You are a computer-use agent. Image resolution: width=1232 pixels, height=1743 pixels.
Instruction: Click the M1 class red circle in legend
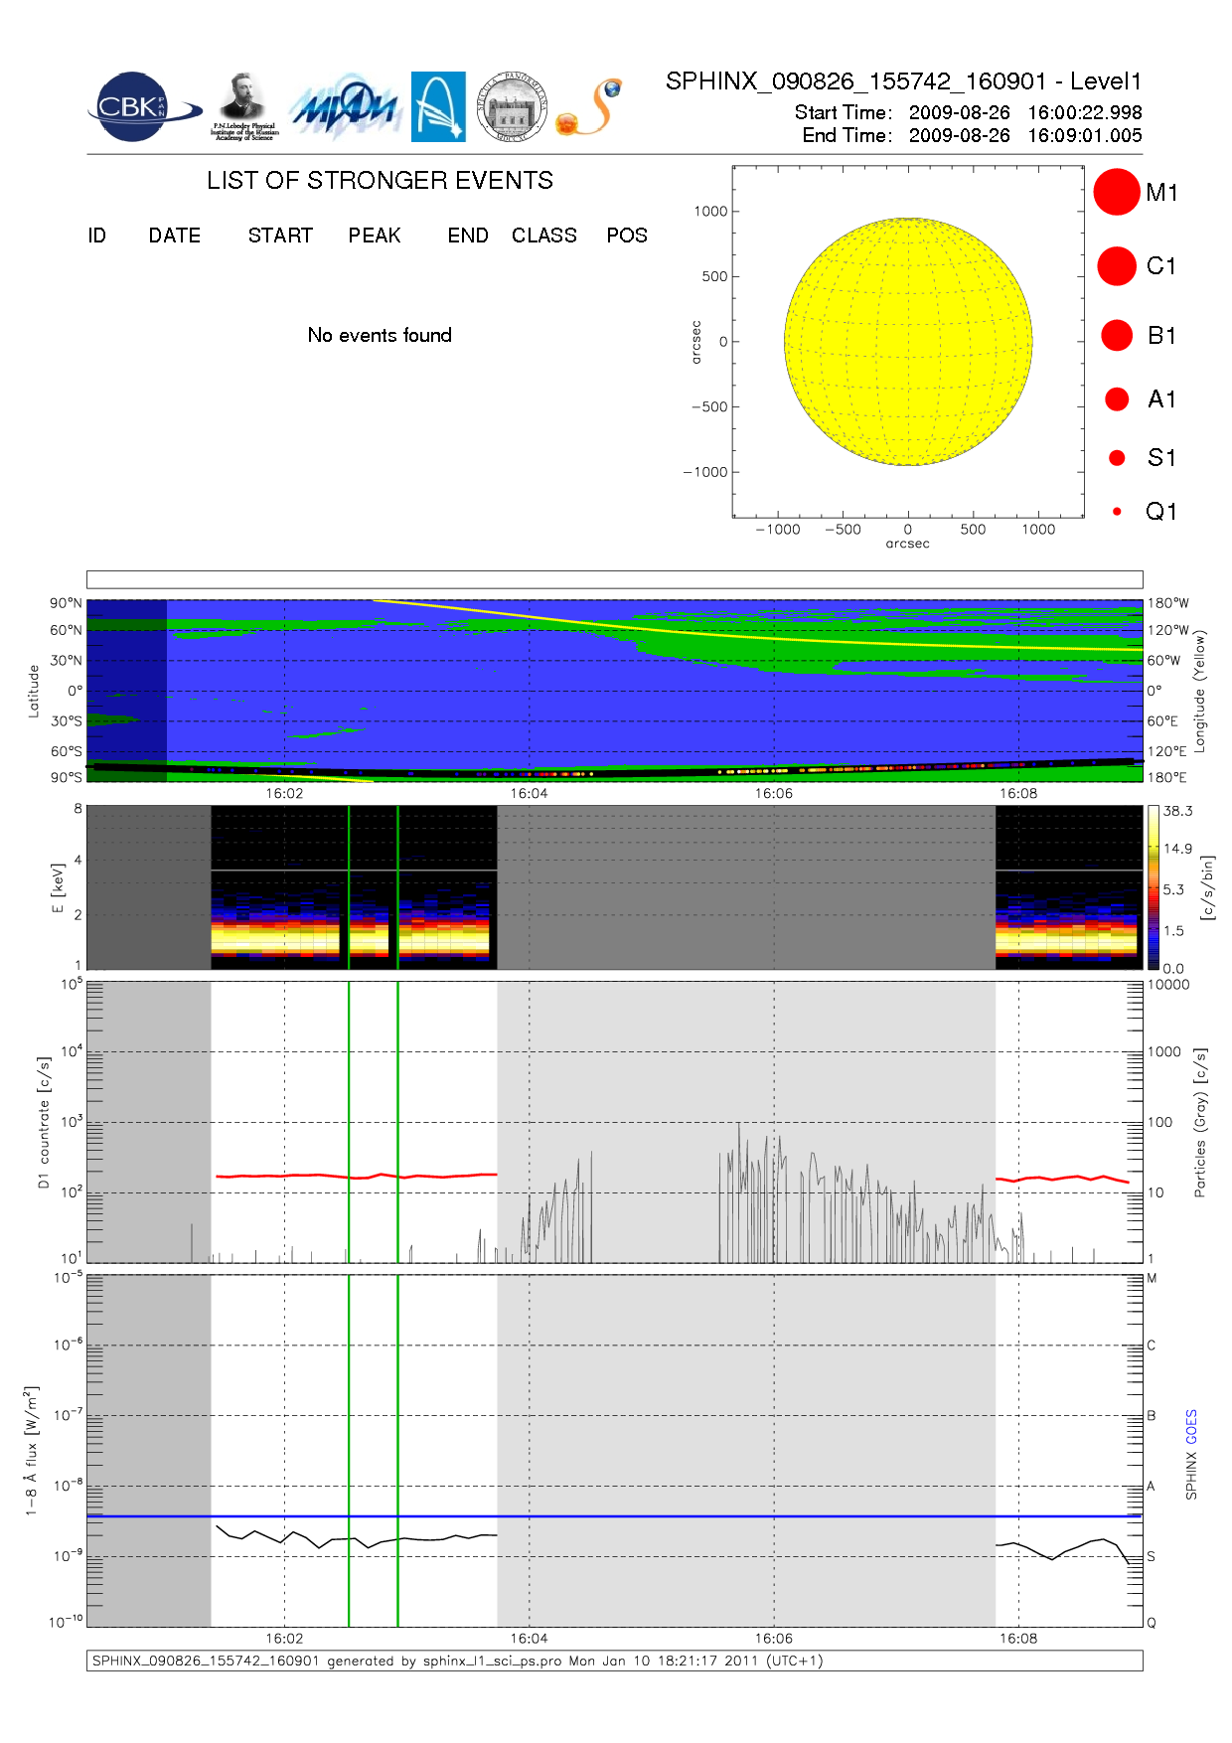click(x=1116, y=192)
